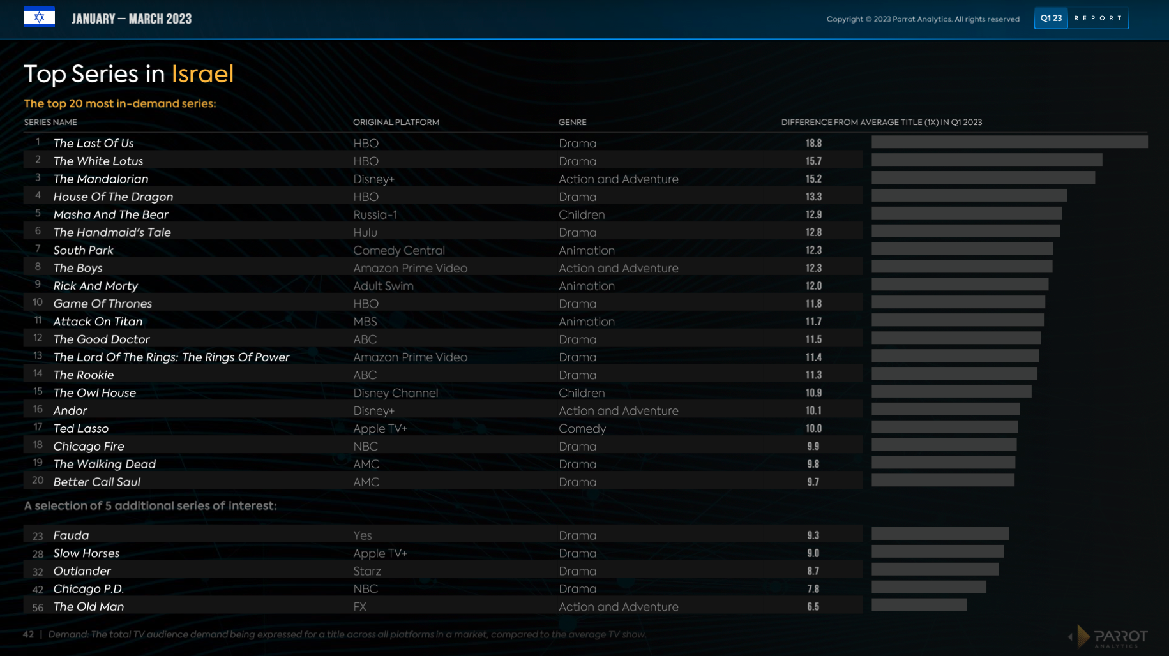
Task: Select Slow Horses title
Action: click(86, 553)
